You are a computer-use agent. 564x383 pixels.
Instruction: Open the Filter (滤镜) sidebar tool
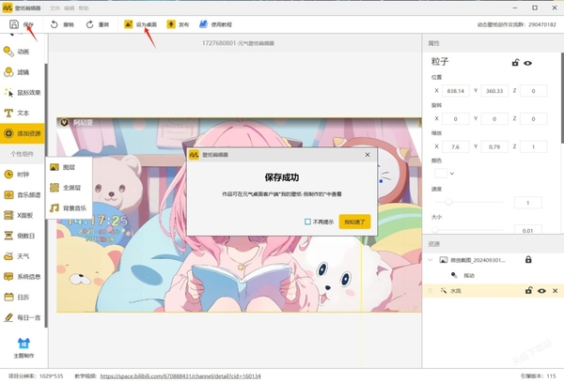click(23, 72)
